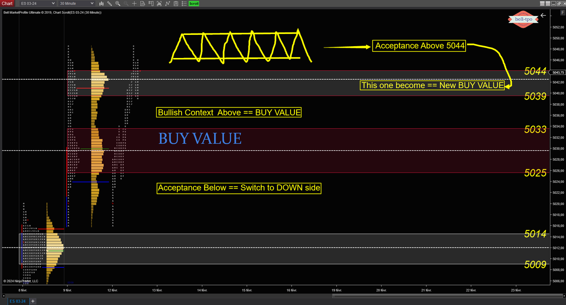Open the bar chart style icon
The image size is (566, 305).
coord(101,3)
